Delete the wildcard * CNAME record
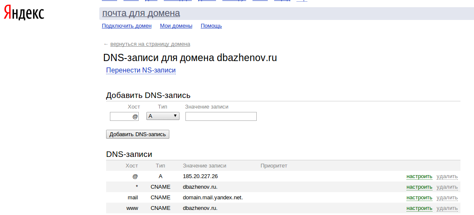 (x=447, y=187)
